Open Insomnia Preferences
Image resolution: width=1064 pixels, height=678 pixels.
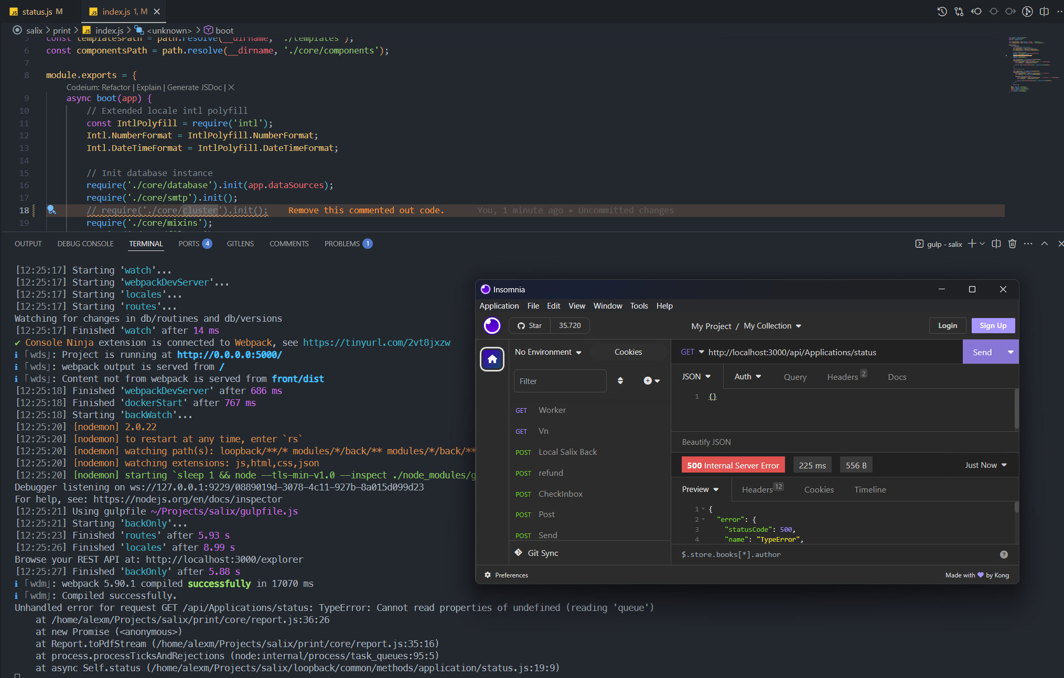[x=506, y=575]
